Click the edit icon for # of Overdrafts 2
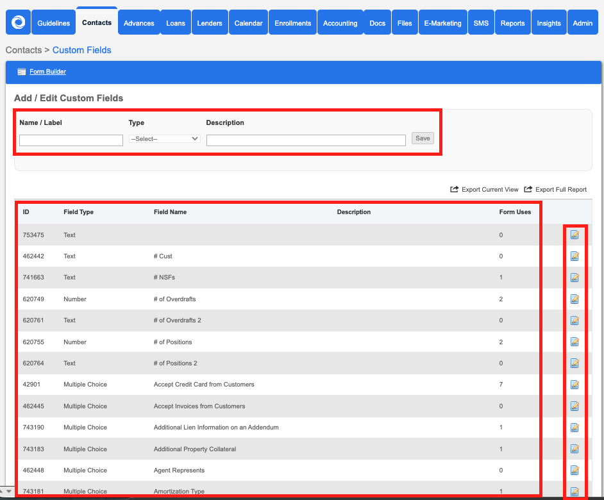This screenshot has width=604, height=500. 575,320
